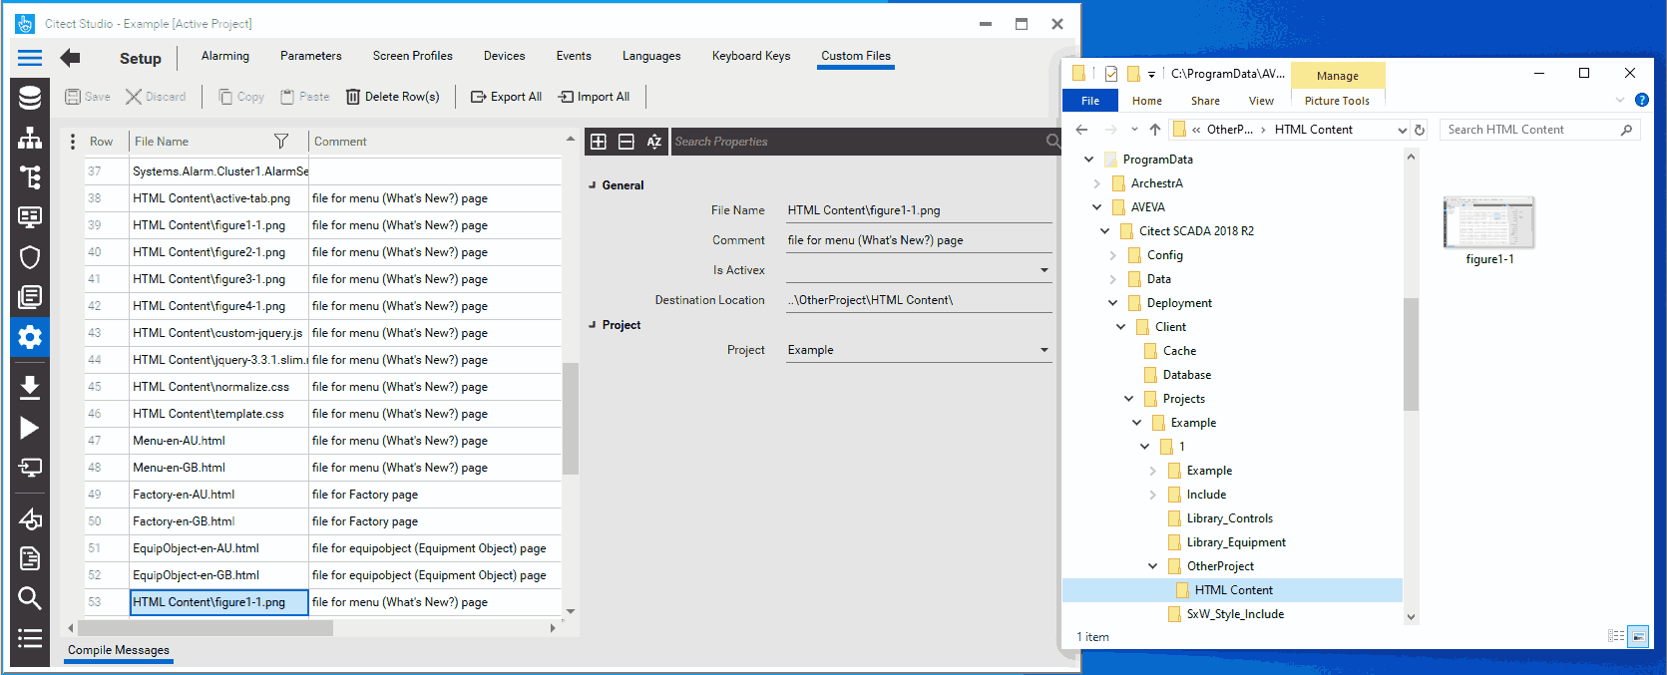1667x675 pixels.
Task: Open the Alarming tab
Action: 225,56
